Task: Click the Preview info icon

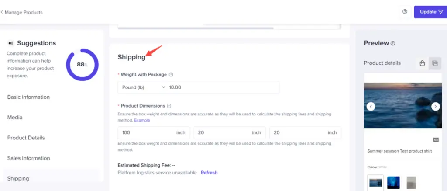Action: click(x=393, y=43)
